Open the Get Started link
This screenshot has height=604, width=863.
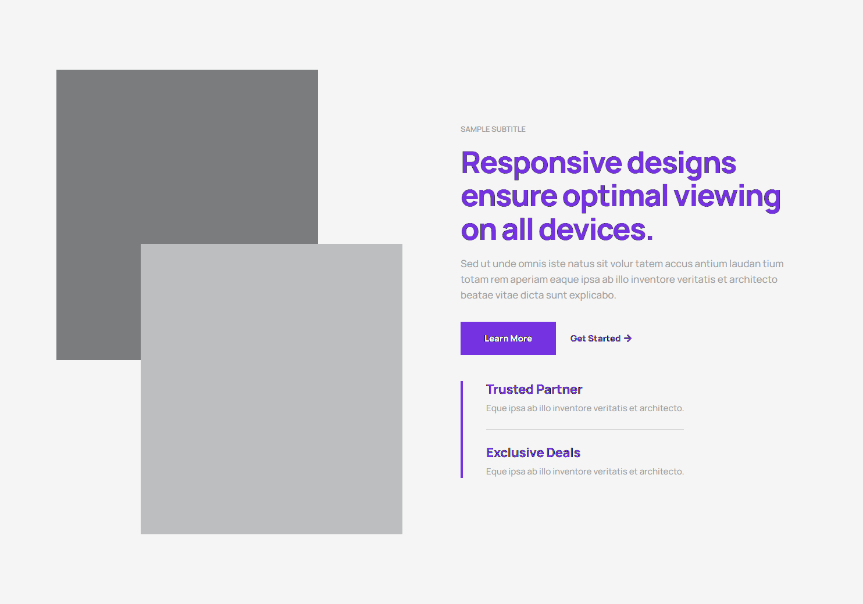(595, 339)
